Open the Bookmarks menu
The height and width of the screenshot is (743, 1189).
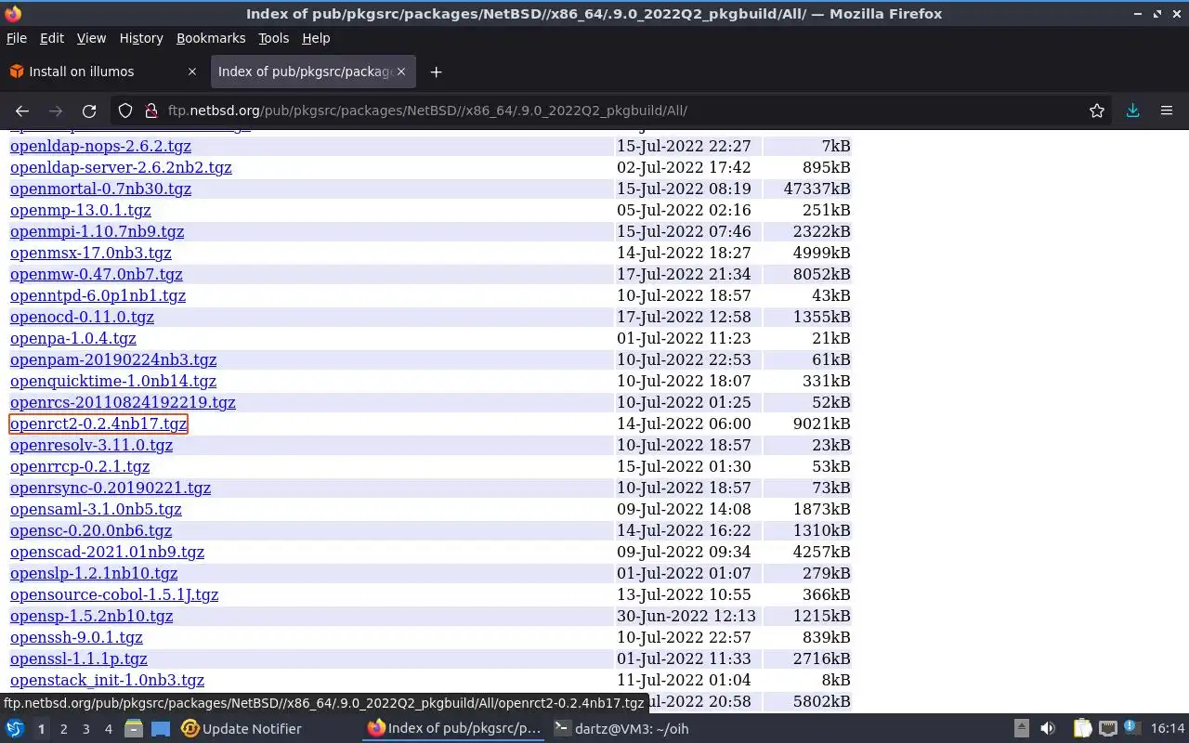[x=211, y=38]
